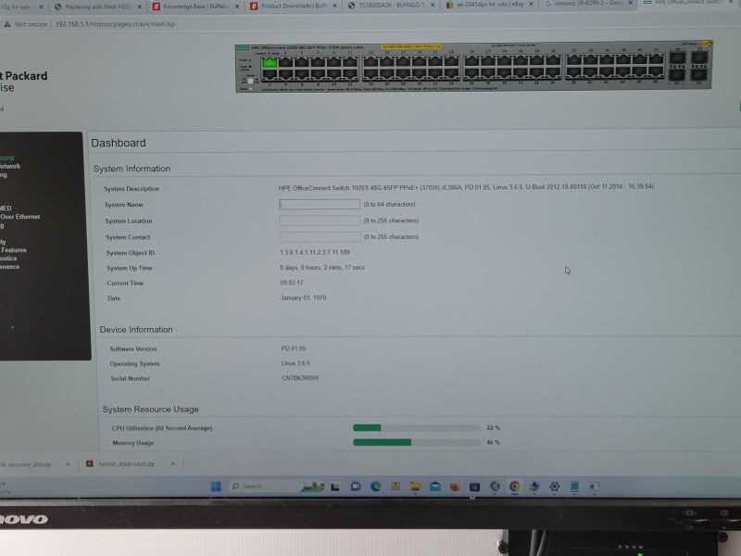
Task: Click the System Name input field
Action: (320, 204)
